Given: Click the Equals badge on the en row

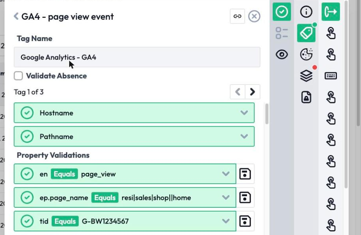Looking at the screenshot, I should (65, 174).
